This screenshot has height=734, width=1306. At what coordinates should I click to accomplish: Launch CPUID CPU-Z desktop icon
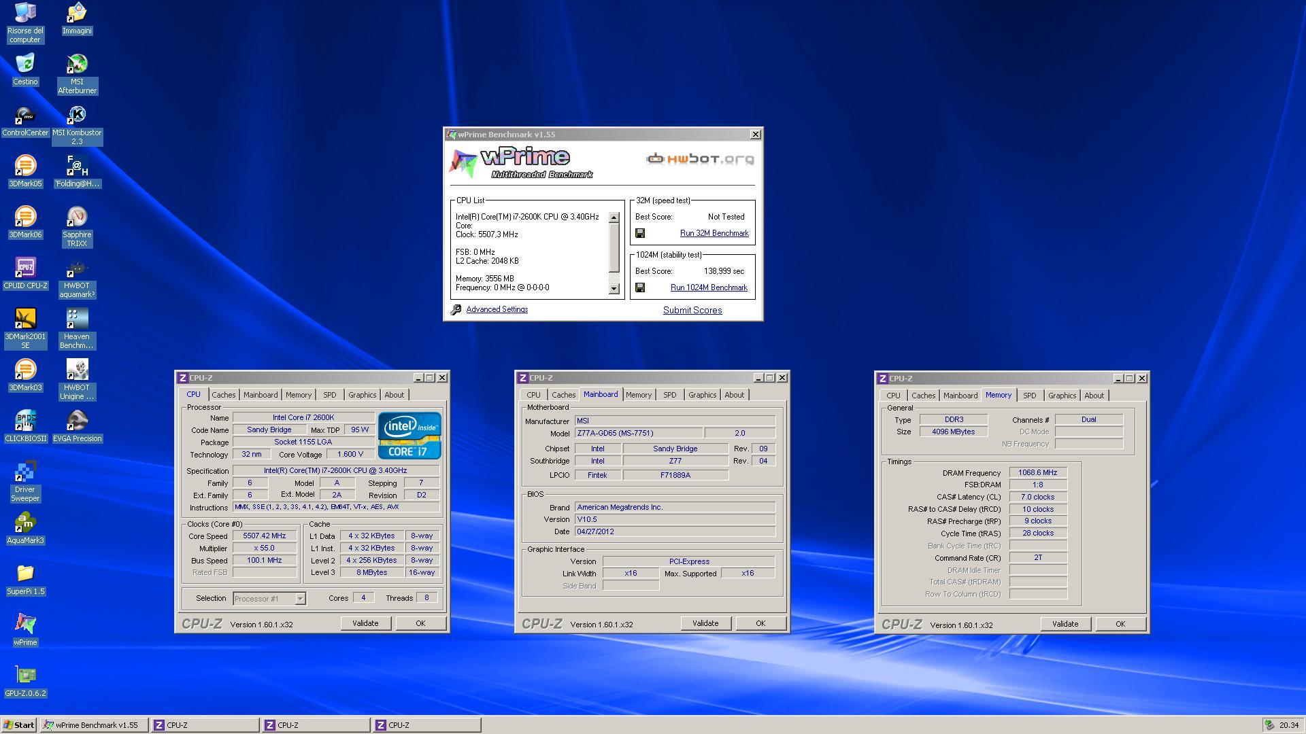25,273
